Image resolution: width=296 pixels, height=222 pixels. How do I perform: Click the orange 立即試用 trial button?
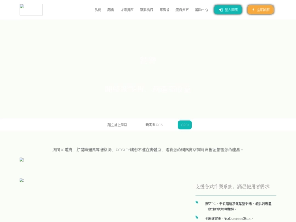(260, 10)
